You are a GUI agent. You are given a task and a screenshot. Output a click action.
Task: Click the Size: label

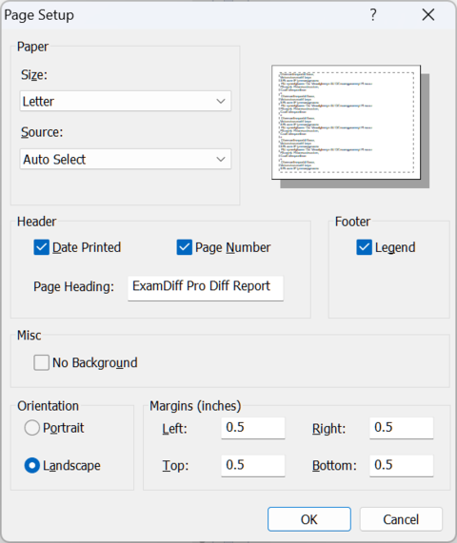tap(34, 75)
